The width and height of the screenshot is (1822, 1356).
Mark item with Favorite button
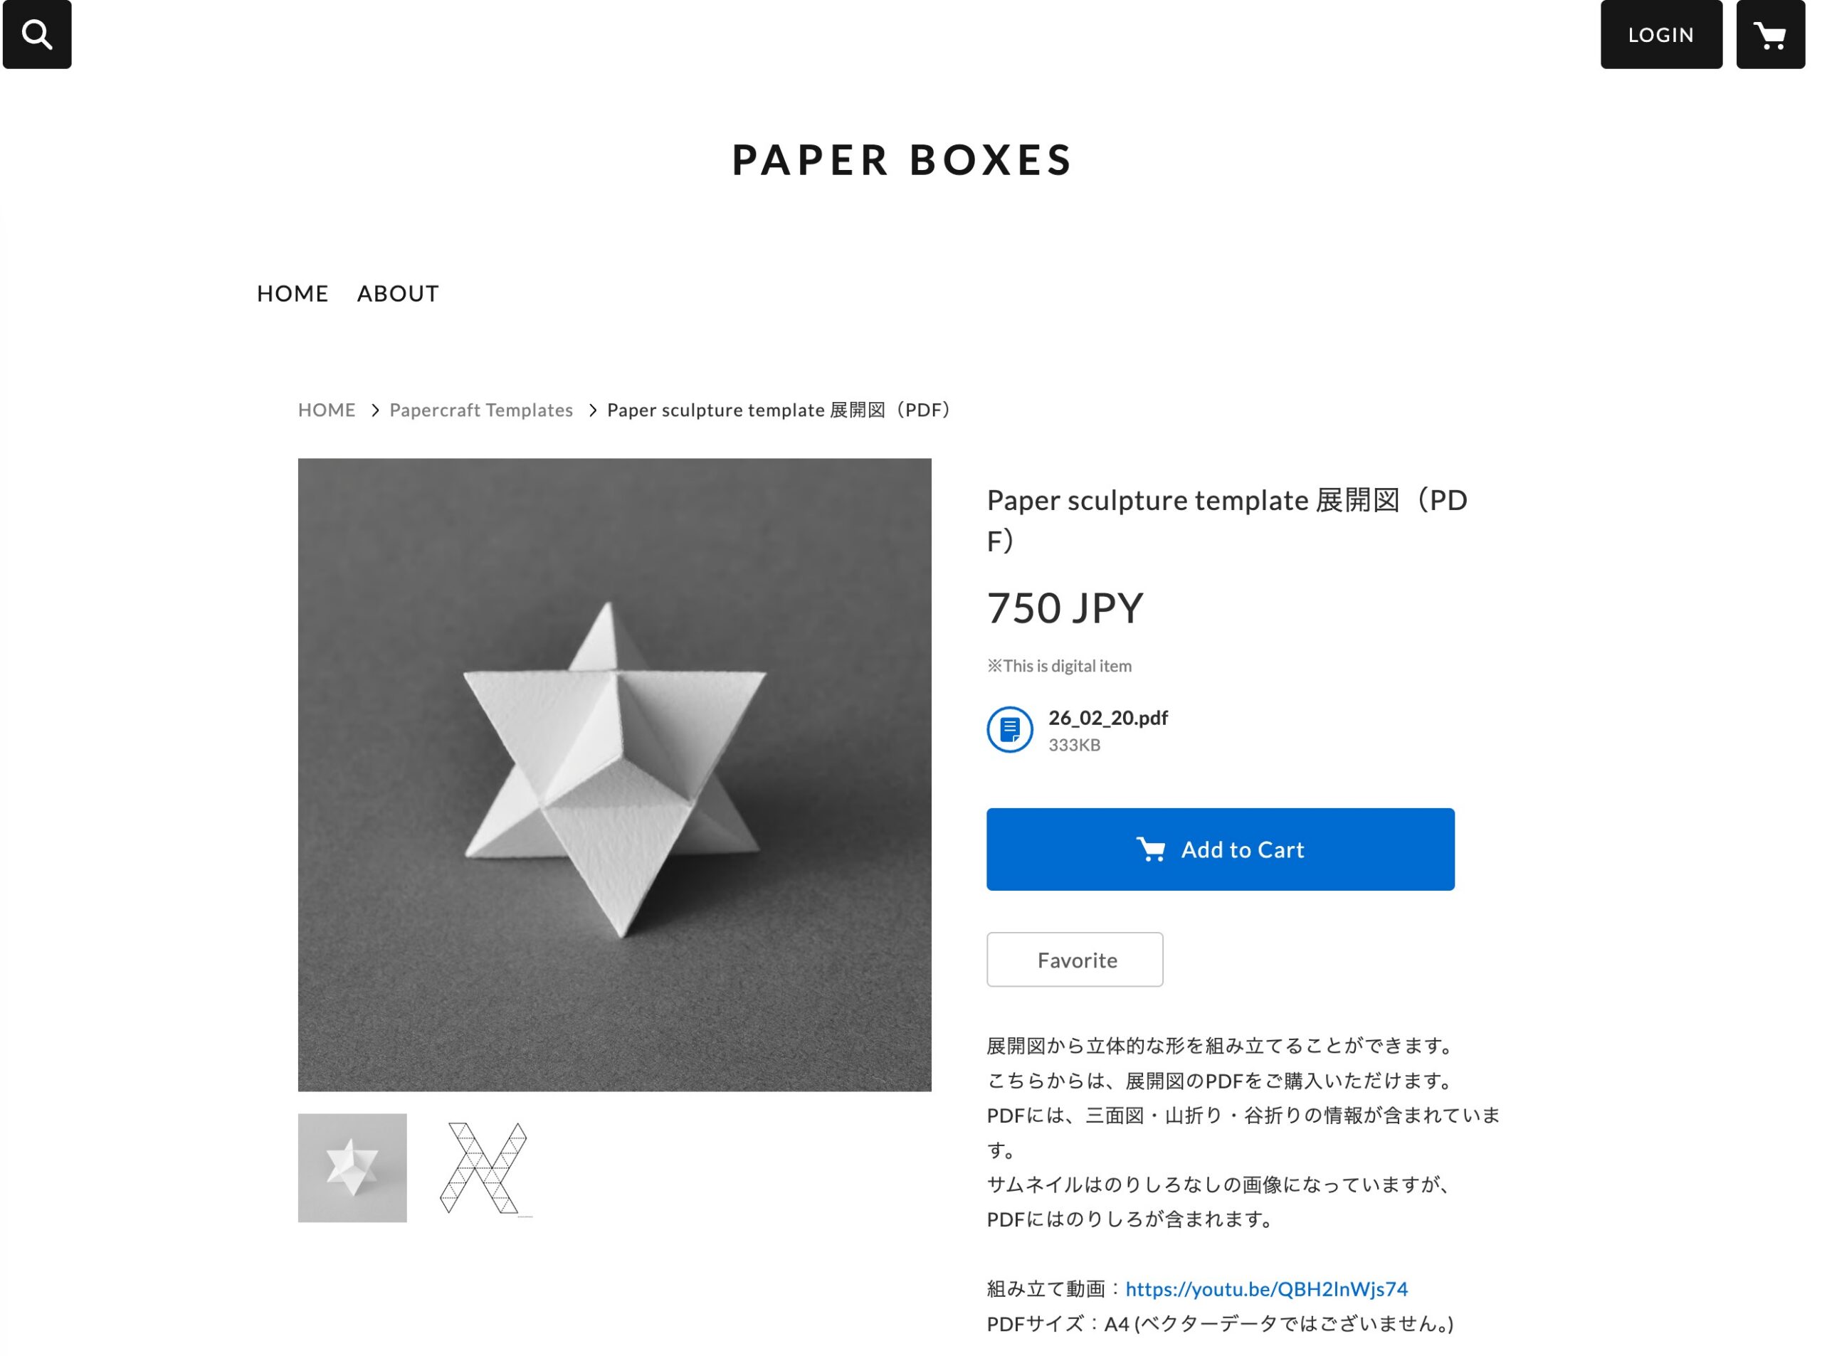[x=1074, y=959]
